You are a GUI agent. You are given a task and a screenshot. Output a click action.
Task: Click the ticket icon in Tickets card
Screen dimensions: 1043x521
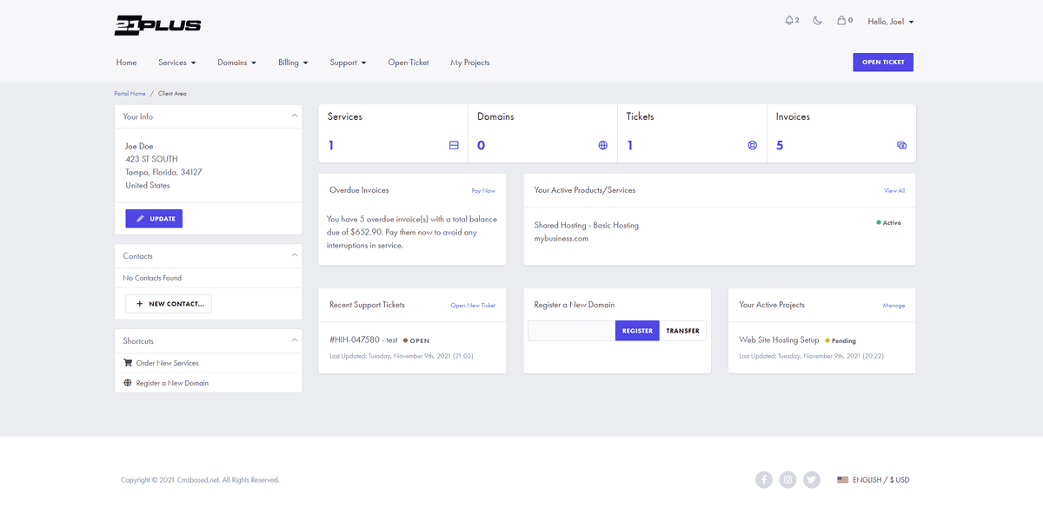(752, 145)
